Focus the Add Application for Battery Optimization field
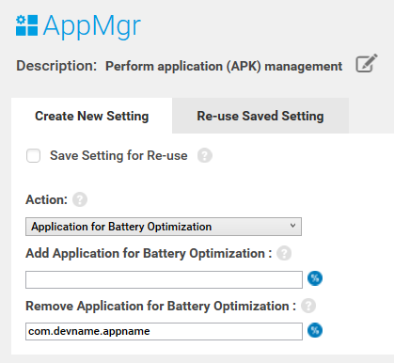 164,279
